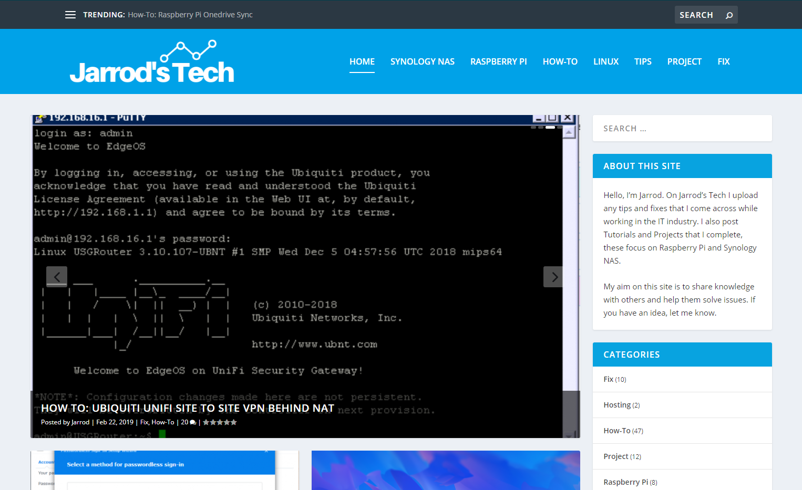Open the Raspberry Pi menu

click(x=498, y=61)
